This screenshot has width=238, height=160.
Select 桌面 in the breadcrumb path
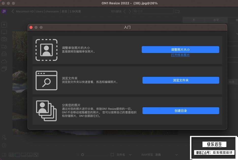tap(64, 11)
